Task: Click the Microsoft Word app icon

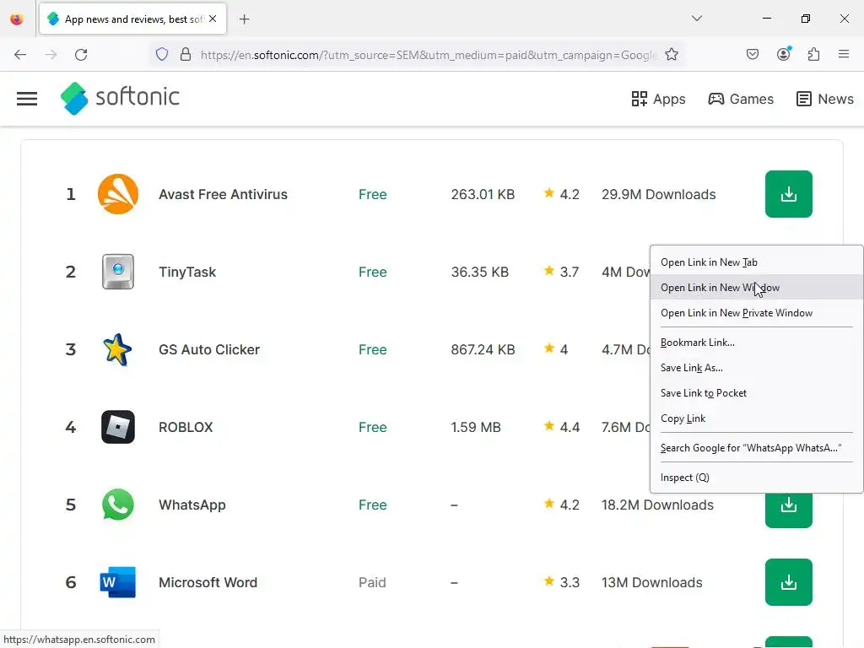Action: pos(118,582)
